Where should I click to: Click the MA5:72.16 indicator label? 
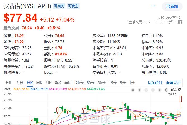coord(21,89)
